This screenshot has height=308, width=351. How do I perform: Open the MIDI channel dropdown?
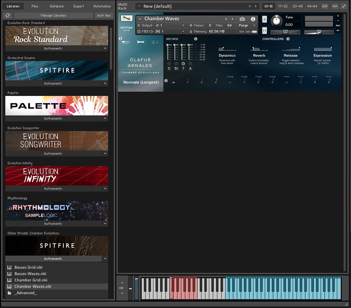[162, 31]
